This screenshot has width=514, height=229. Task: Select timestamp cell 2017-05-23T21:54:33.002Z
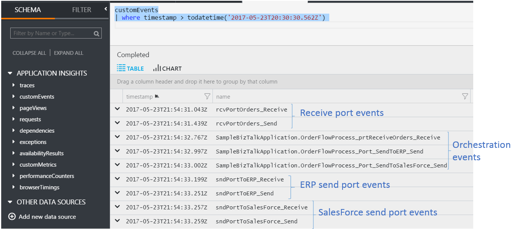pos(167,165)
